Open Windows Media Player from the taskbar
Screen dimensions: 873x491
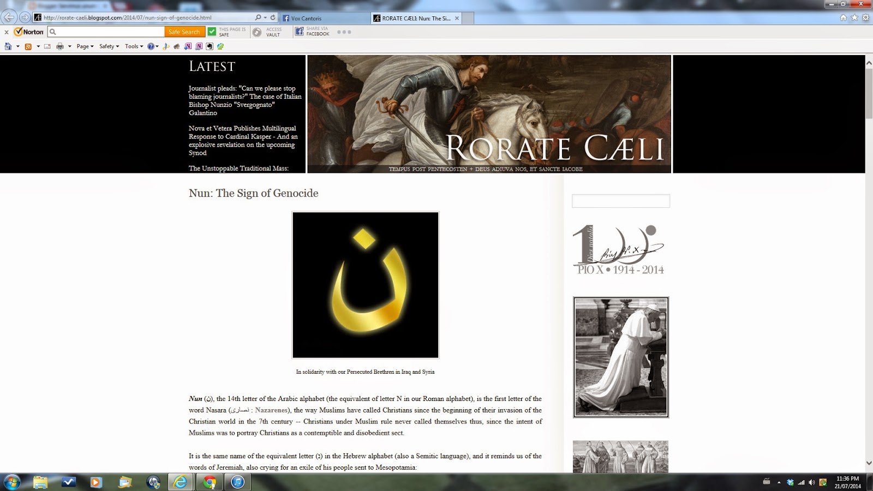coord(96,482)
